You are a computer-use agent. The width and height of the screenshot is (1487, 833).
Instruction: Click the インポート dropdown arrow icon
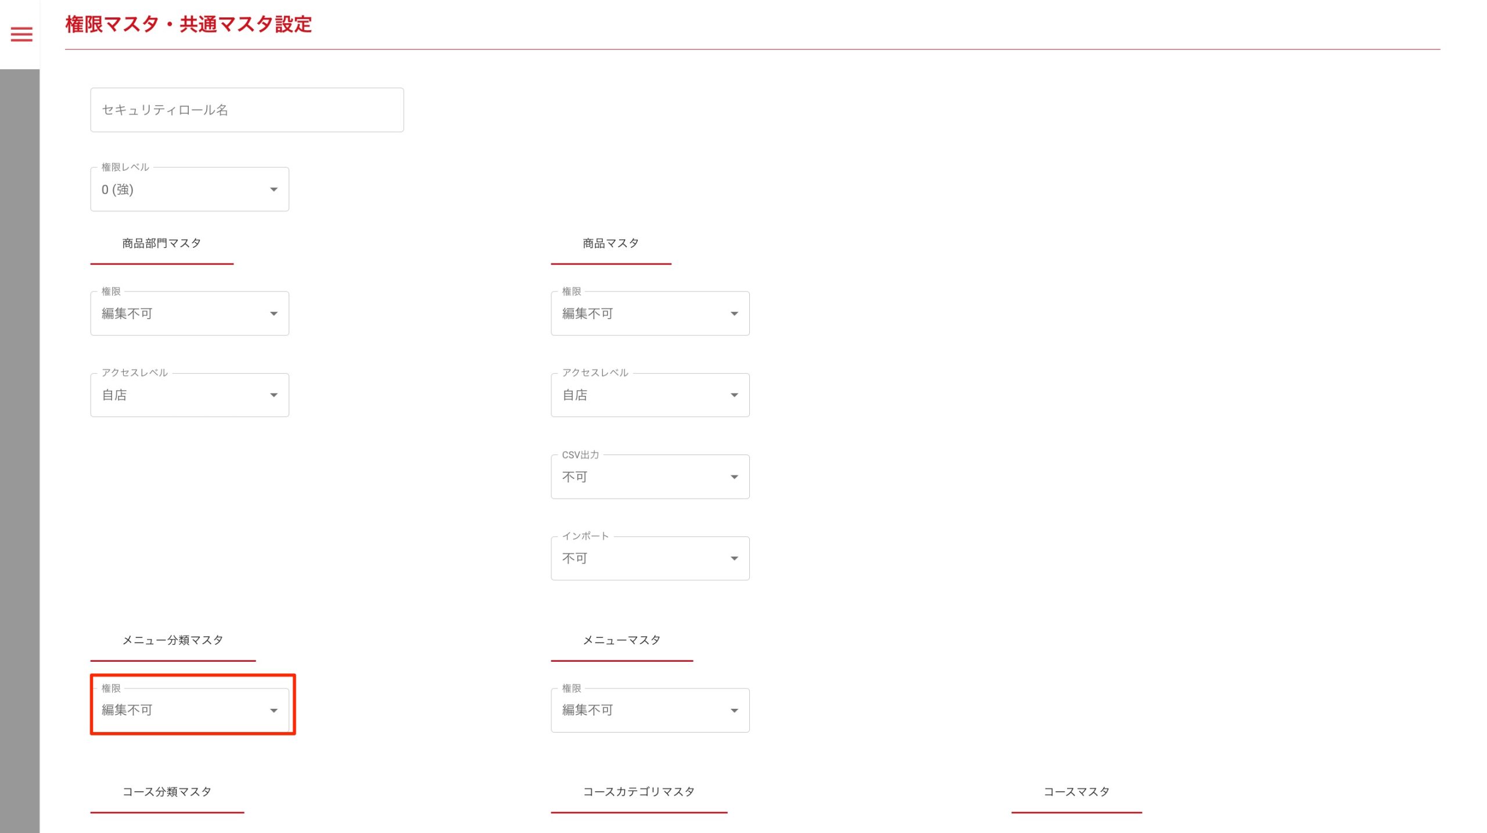coord(734,558)
